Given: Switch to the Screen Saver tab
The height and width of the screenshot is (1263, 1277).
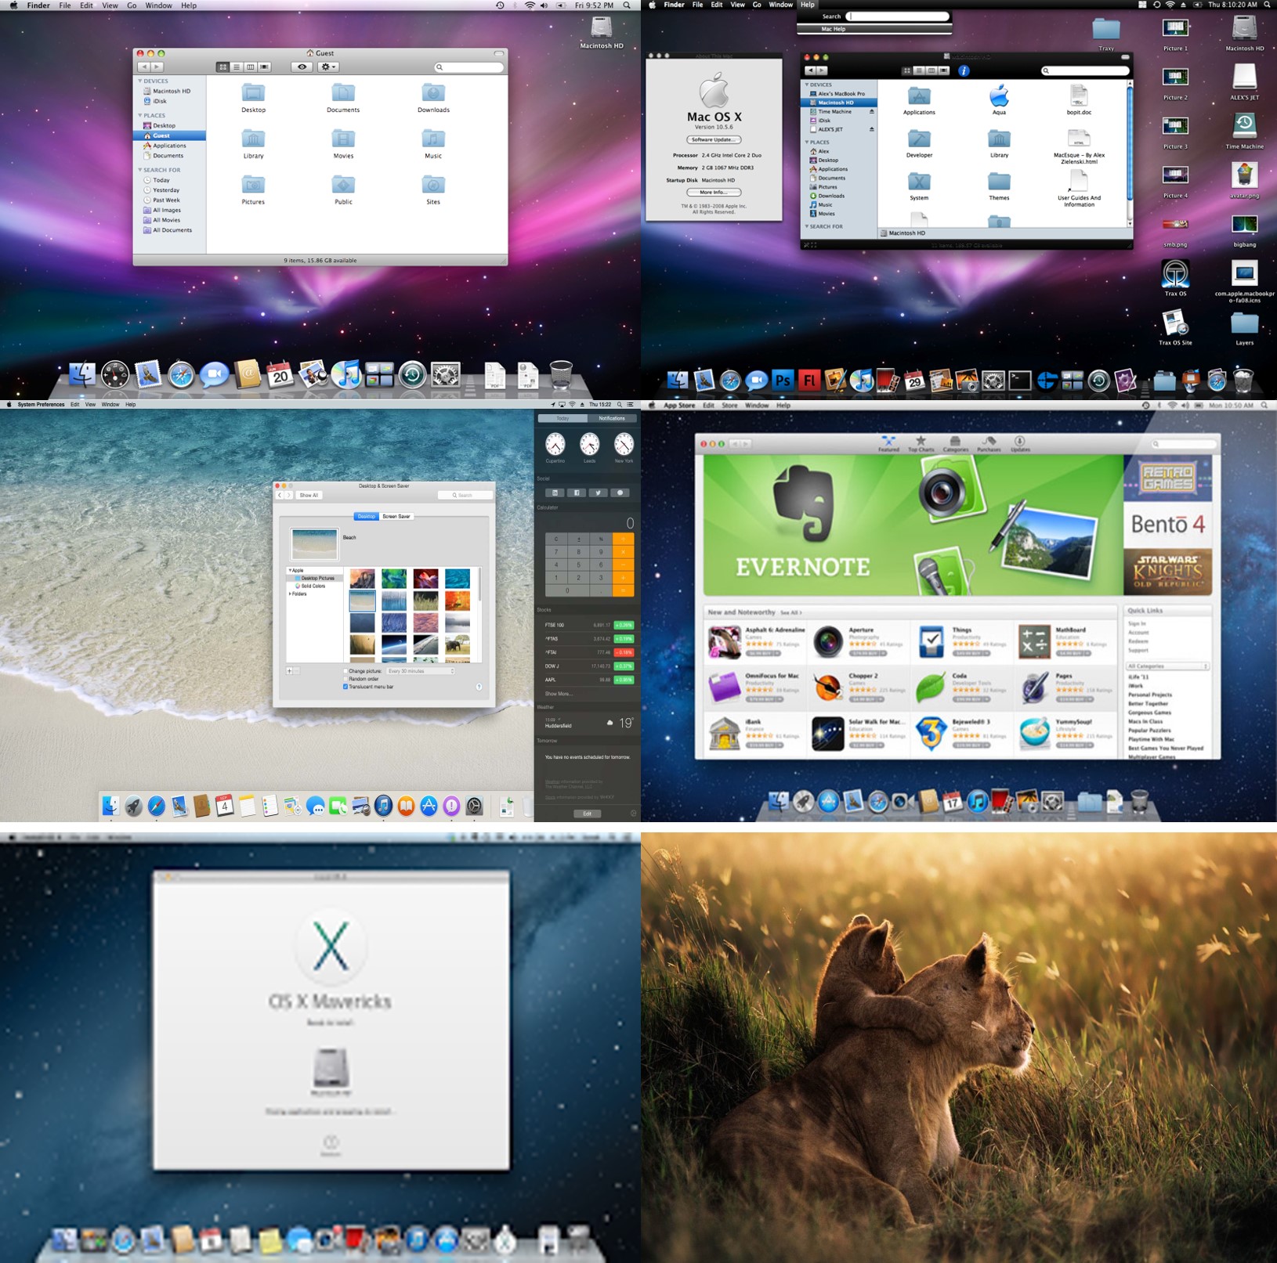Looking at the screenshot, I should click(x=396, y=517).
